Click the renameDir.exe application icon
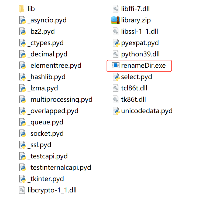Image resolution: width=216 pixels, height=197 pixels. (x=116, y=66)
